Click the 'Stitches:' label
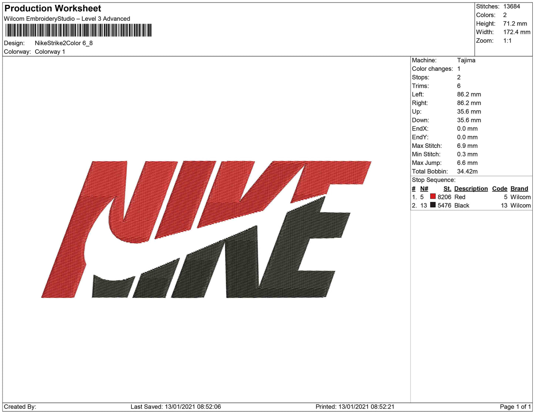 488,6
